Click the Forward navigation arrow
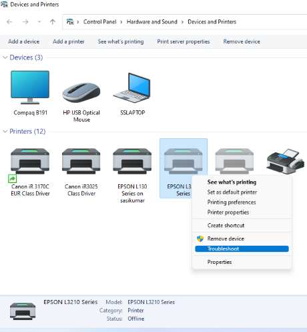This screenshot has width=307, height=332. [x=25, y=22]
